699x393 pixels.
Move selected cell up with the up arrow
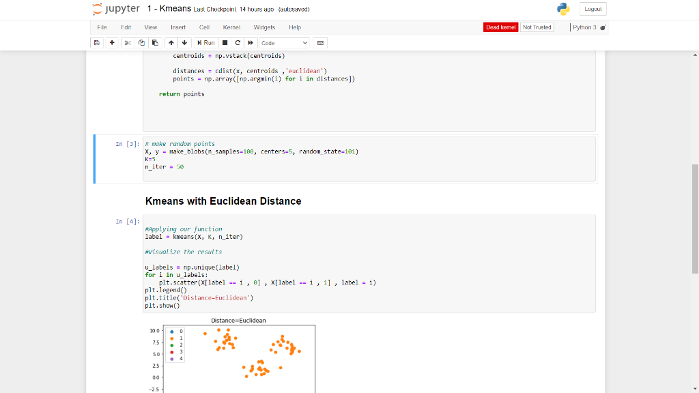(171, 42)
